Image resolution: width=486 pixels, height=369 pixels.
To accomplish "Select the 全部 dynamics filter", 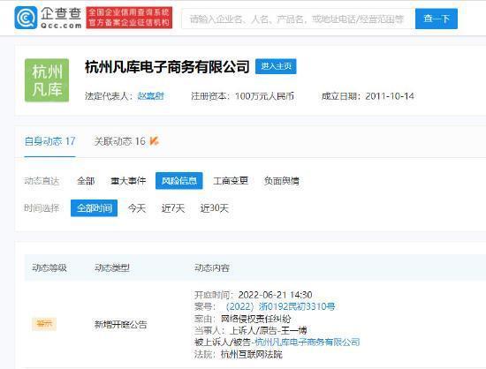I will (86, 181).
